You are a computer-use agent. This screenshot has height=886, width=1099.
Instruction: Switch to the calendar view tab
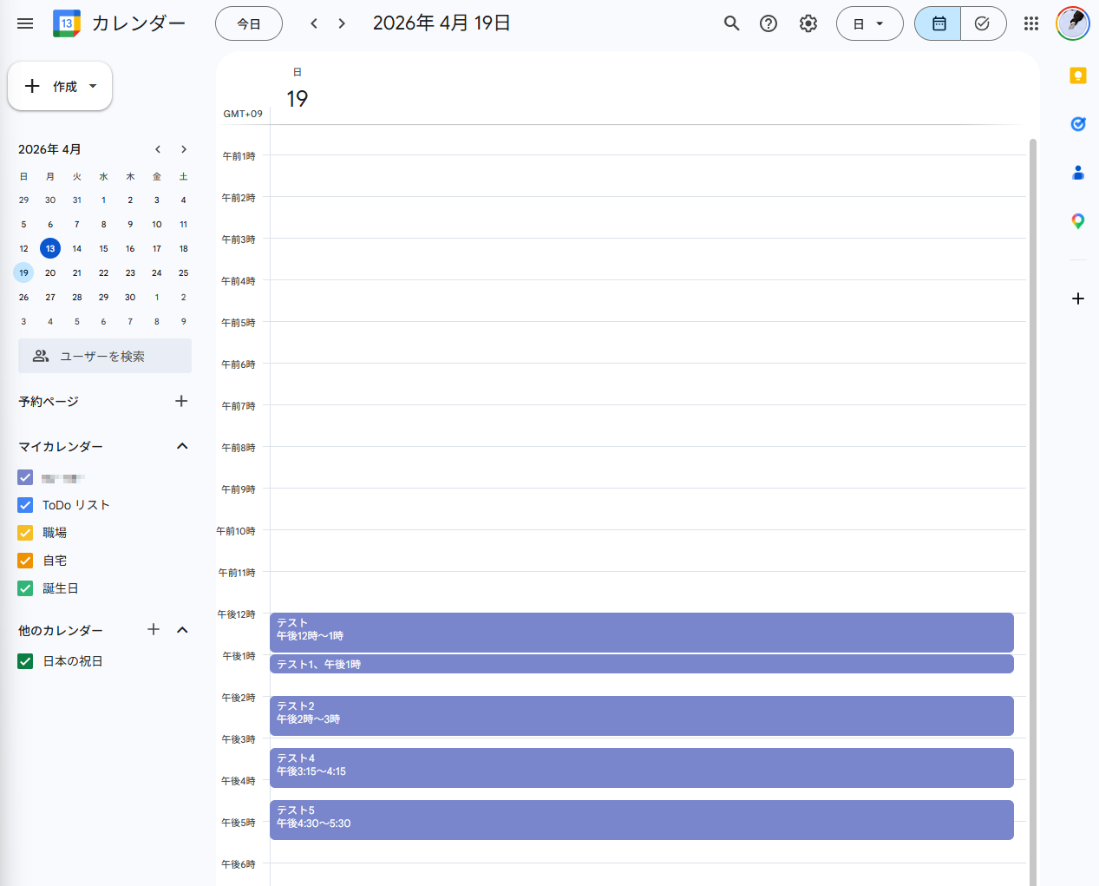939,23
